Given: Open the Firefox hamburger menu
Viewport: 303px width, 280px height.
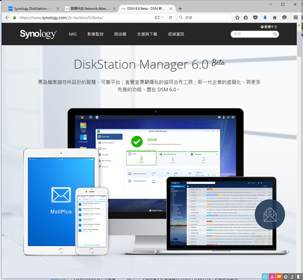Looking at the screenshot, I should (295, 17).
